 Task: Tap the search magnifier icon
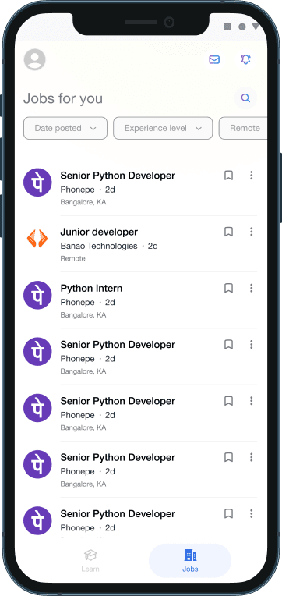(245, 98)
